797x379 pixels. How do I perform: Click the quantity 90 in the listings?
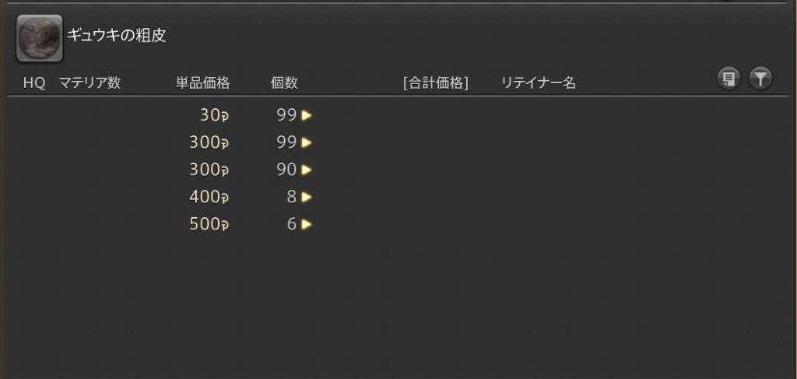point(286,170)
